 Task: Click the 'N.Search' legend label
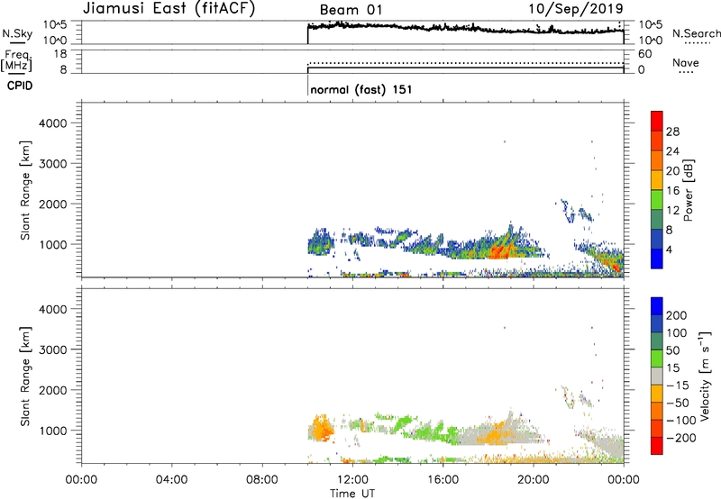[696, 33]
